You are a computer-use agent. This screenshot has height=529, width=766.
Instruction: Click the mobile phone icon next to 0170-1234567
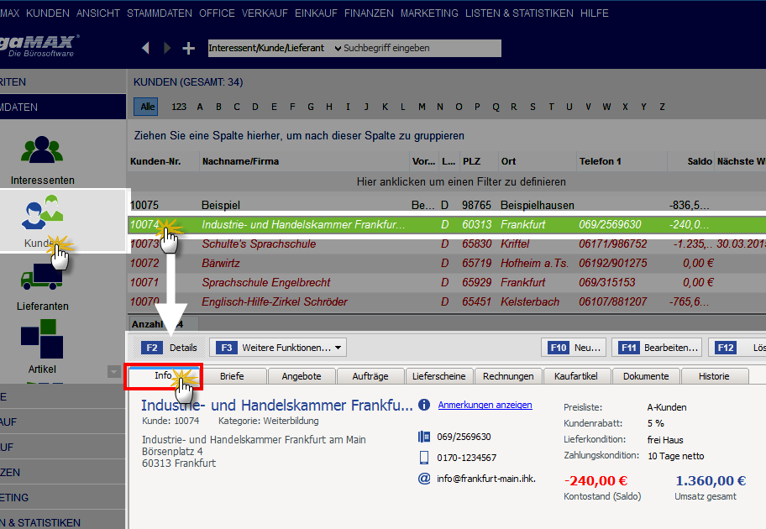tap(424, 457)
